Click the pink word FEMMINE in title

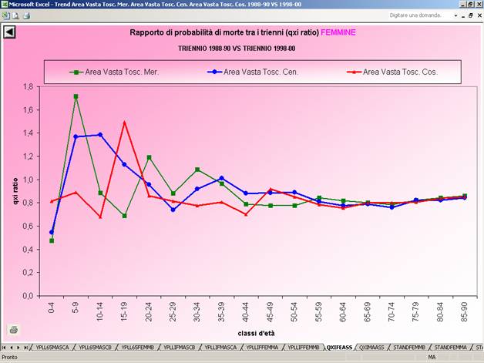coord(338,32)
